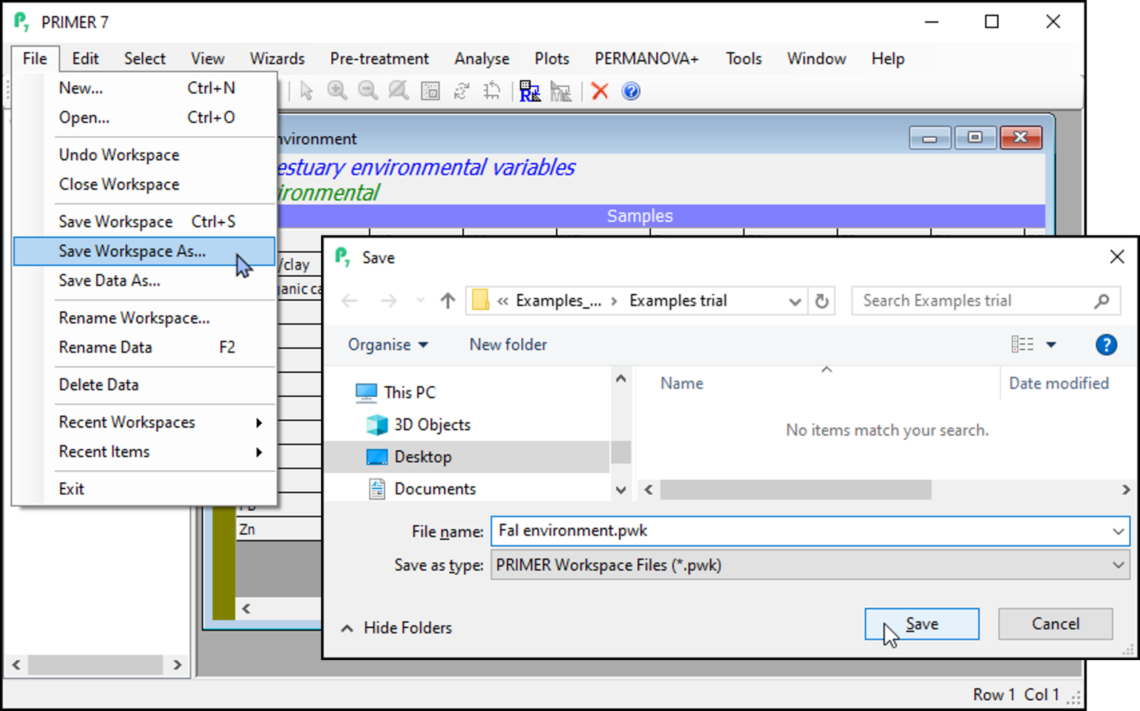Click the folder tree scroll down arrow
Image resolution: width=1140 pixels, height=711 pixels.
pyautogui.click(x=621, y=489)
